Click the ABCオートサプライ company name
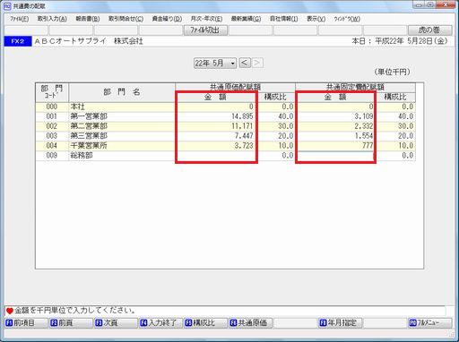 [x=89, y=41]
